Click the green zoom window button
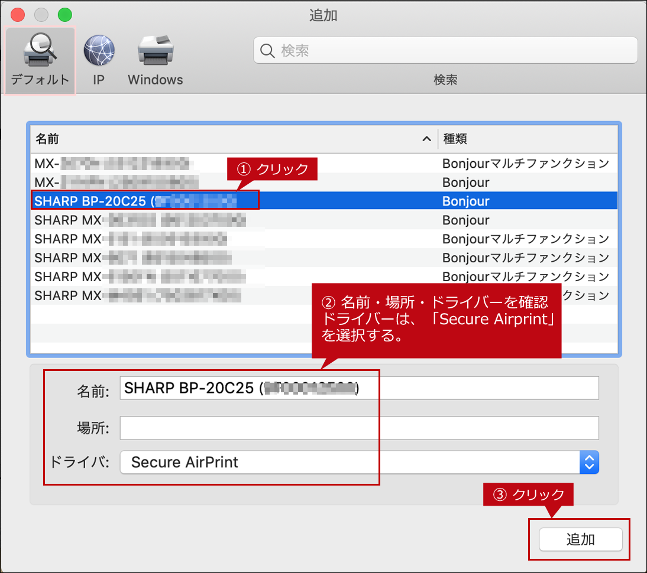This screenshot has width=647, height=573. coord(65,15)
